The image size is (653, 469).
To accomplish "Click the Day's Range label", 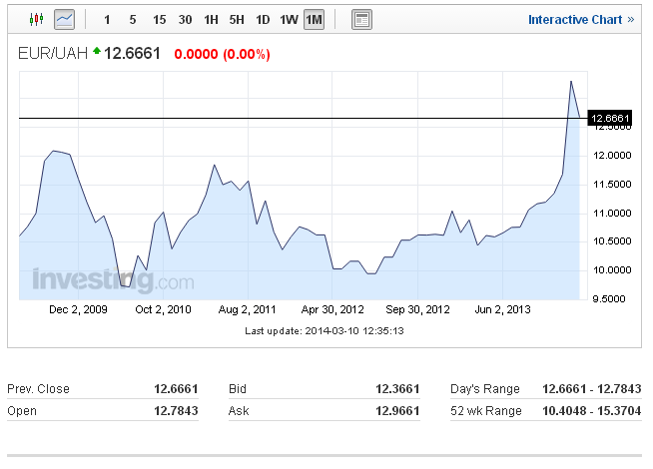I will click(485, 389).
